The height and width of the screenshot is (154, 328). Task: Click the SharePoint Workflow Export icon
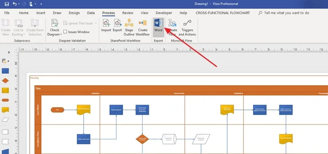117,26
